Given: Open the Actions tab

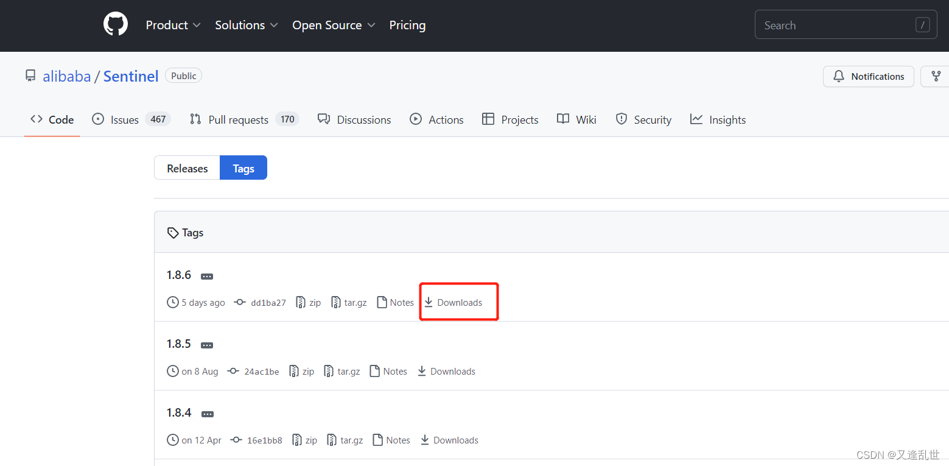Looking at the screenshot, I should [436, 119].
